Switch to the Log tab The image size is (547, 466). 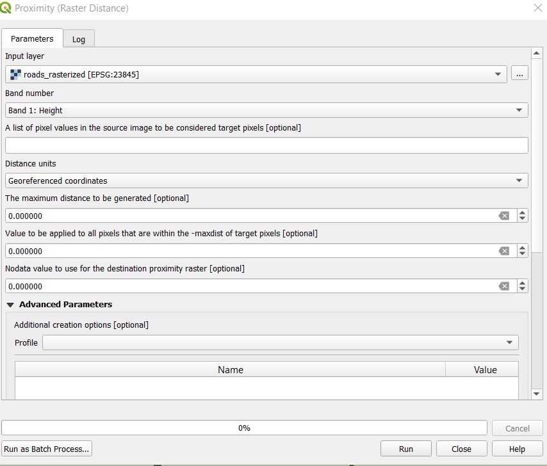(x=79, y=39)
